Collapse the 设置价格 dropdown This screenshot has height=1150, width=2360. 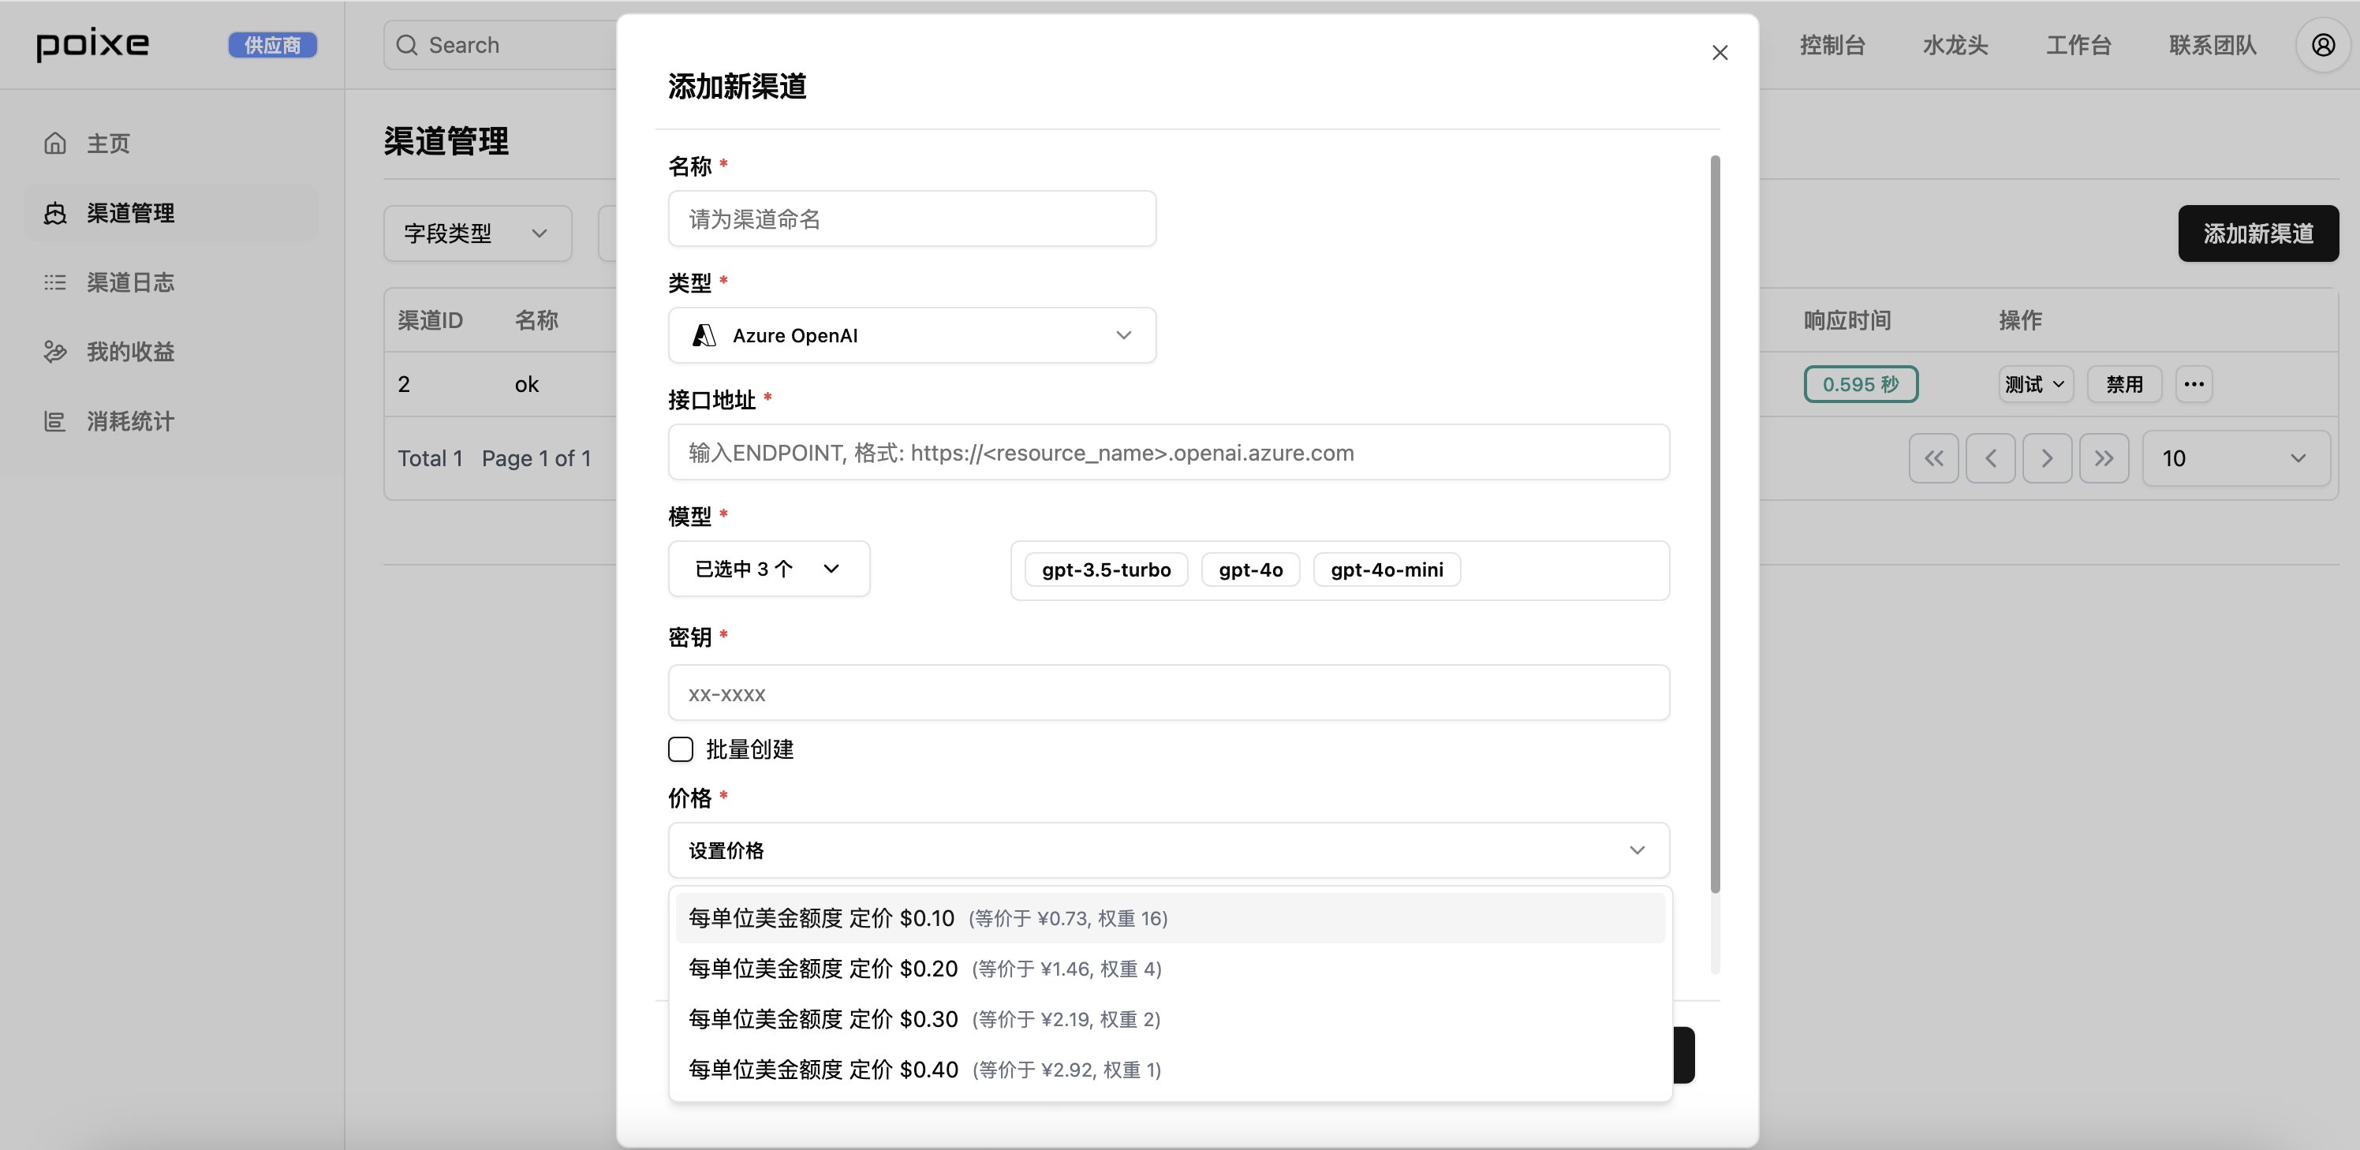(1168, 850)
